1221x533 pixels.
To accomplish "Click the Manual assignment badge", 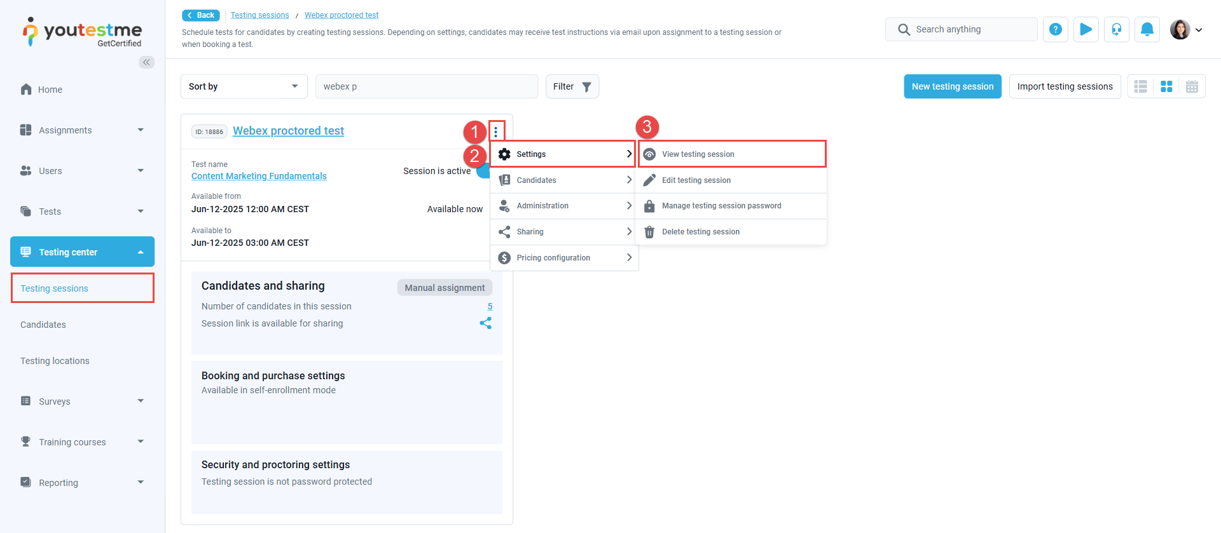I will point(445,288).
